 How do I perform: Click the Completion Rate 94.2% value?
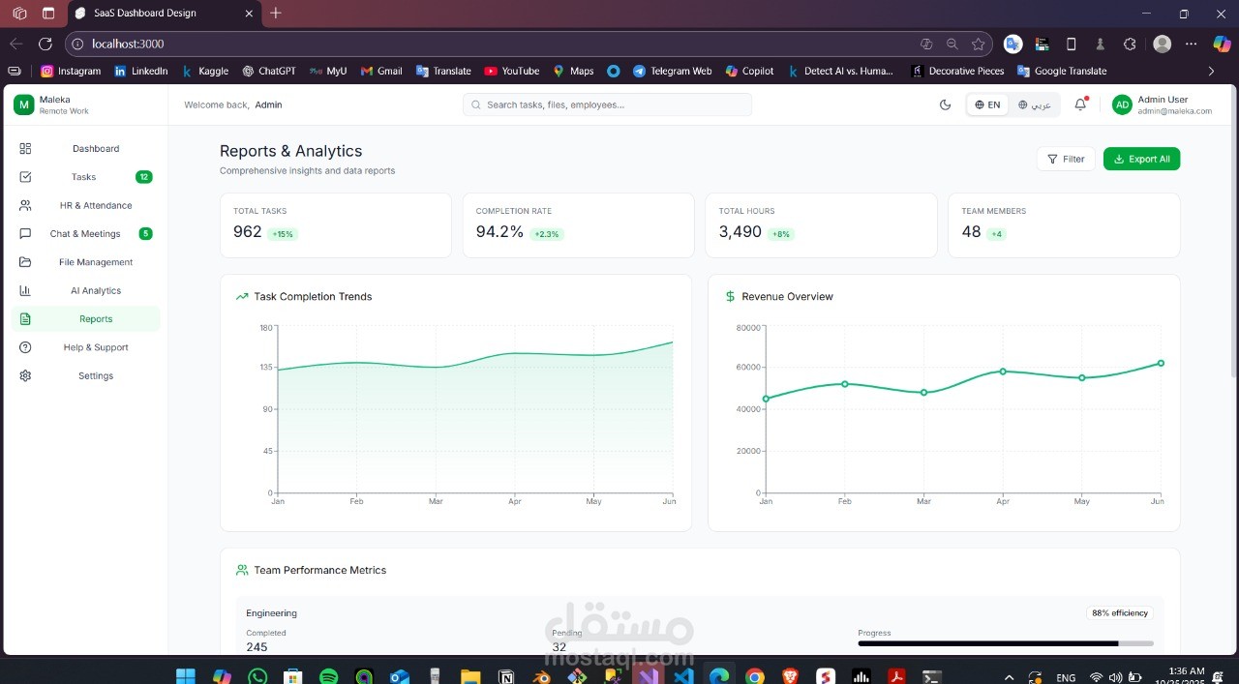(x=499, y=231)
